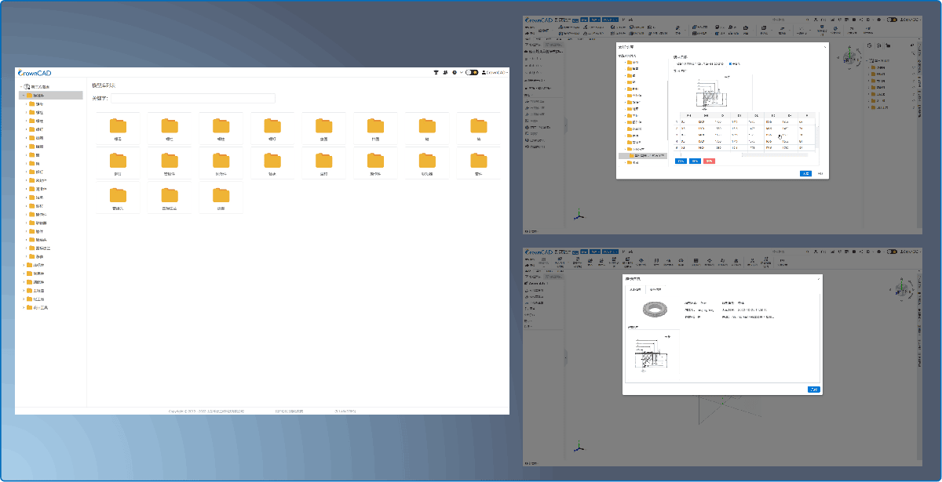The height and width of the screenshot is (482, 942).
Task: Click the second blue button below the upper dialog's table
Action: [695, 161]
